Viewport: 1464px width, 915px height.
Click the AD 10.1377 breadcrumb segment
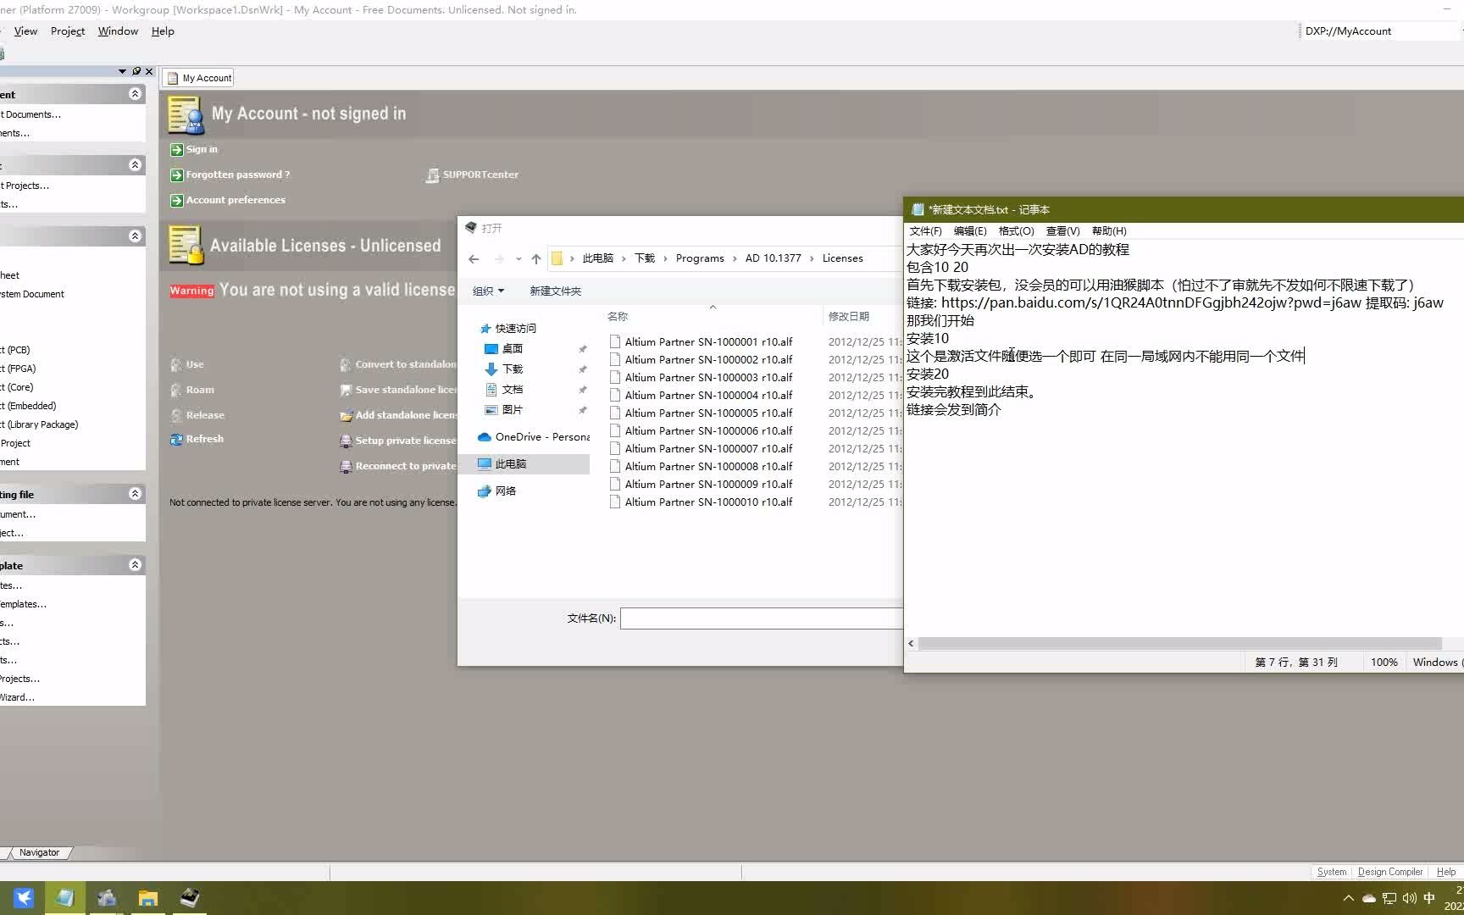pos(773,258)
